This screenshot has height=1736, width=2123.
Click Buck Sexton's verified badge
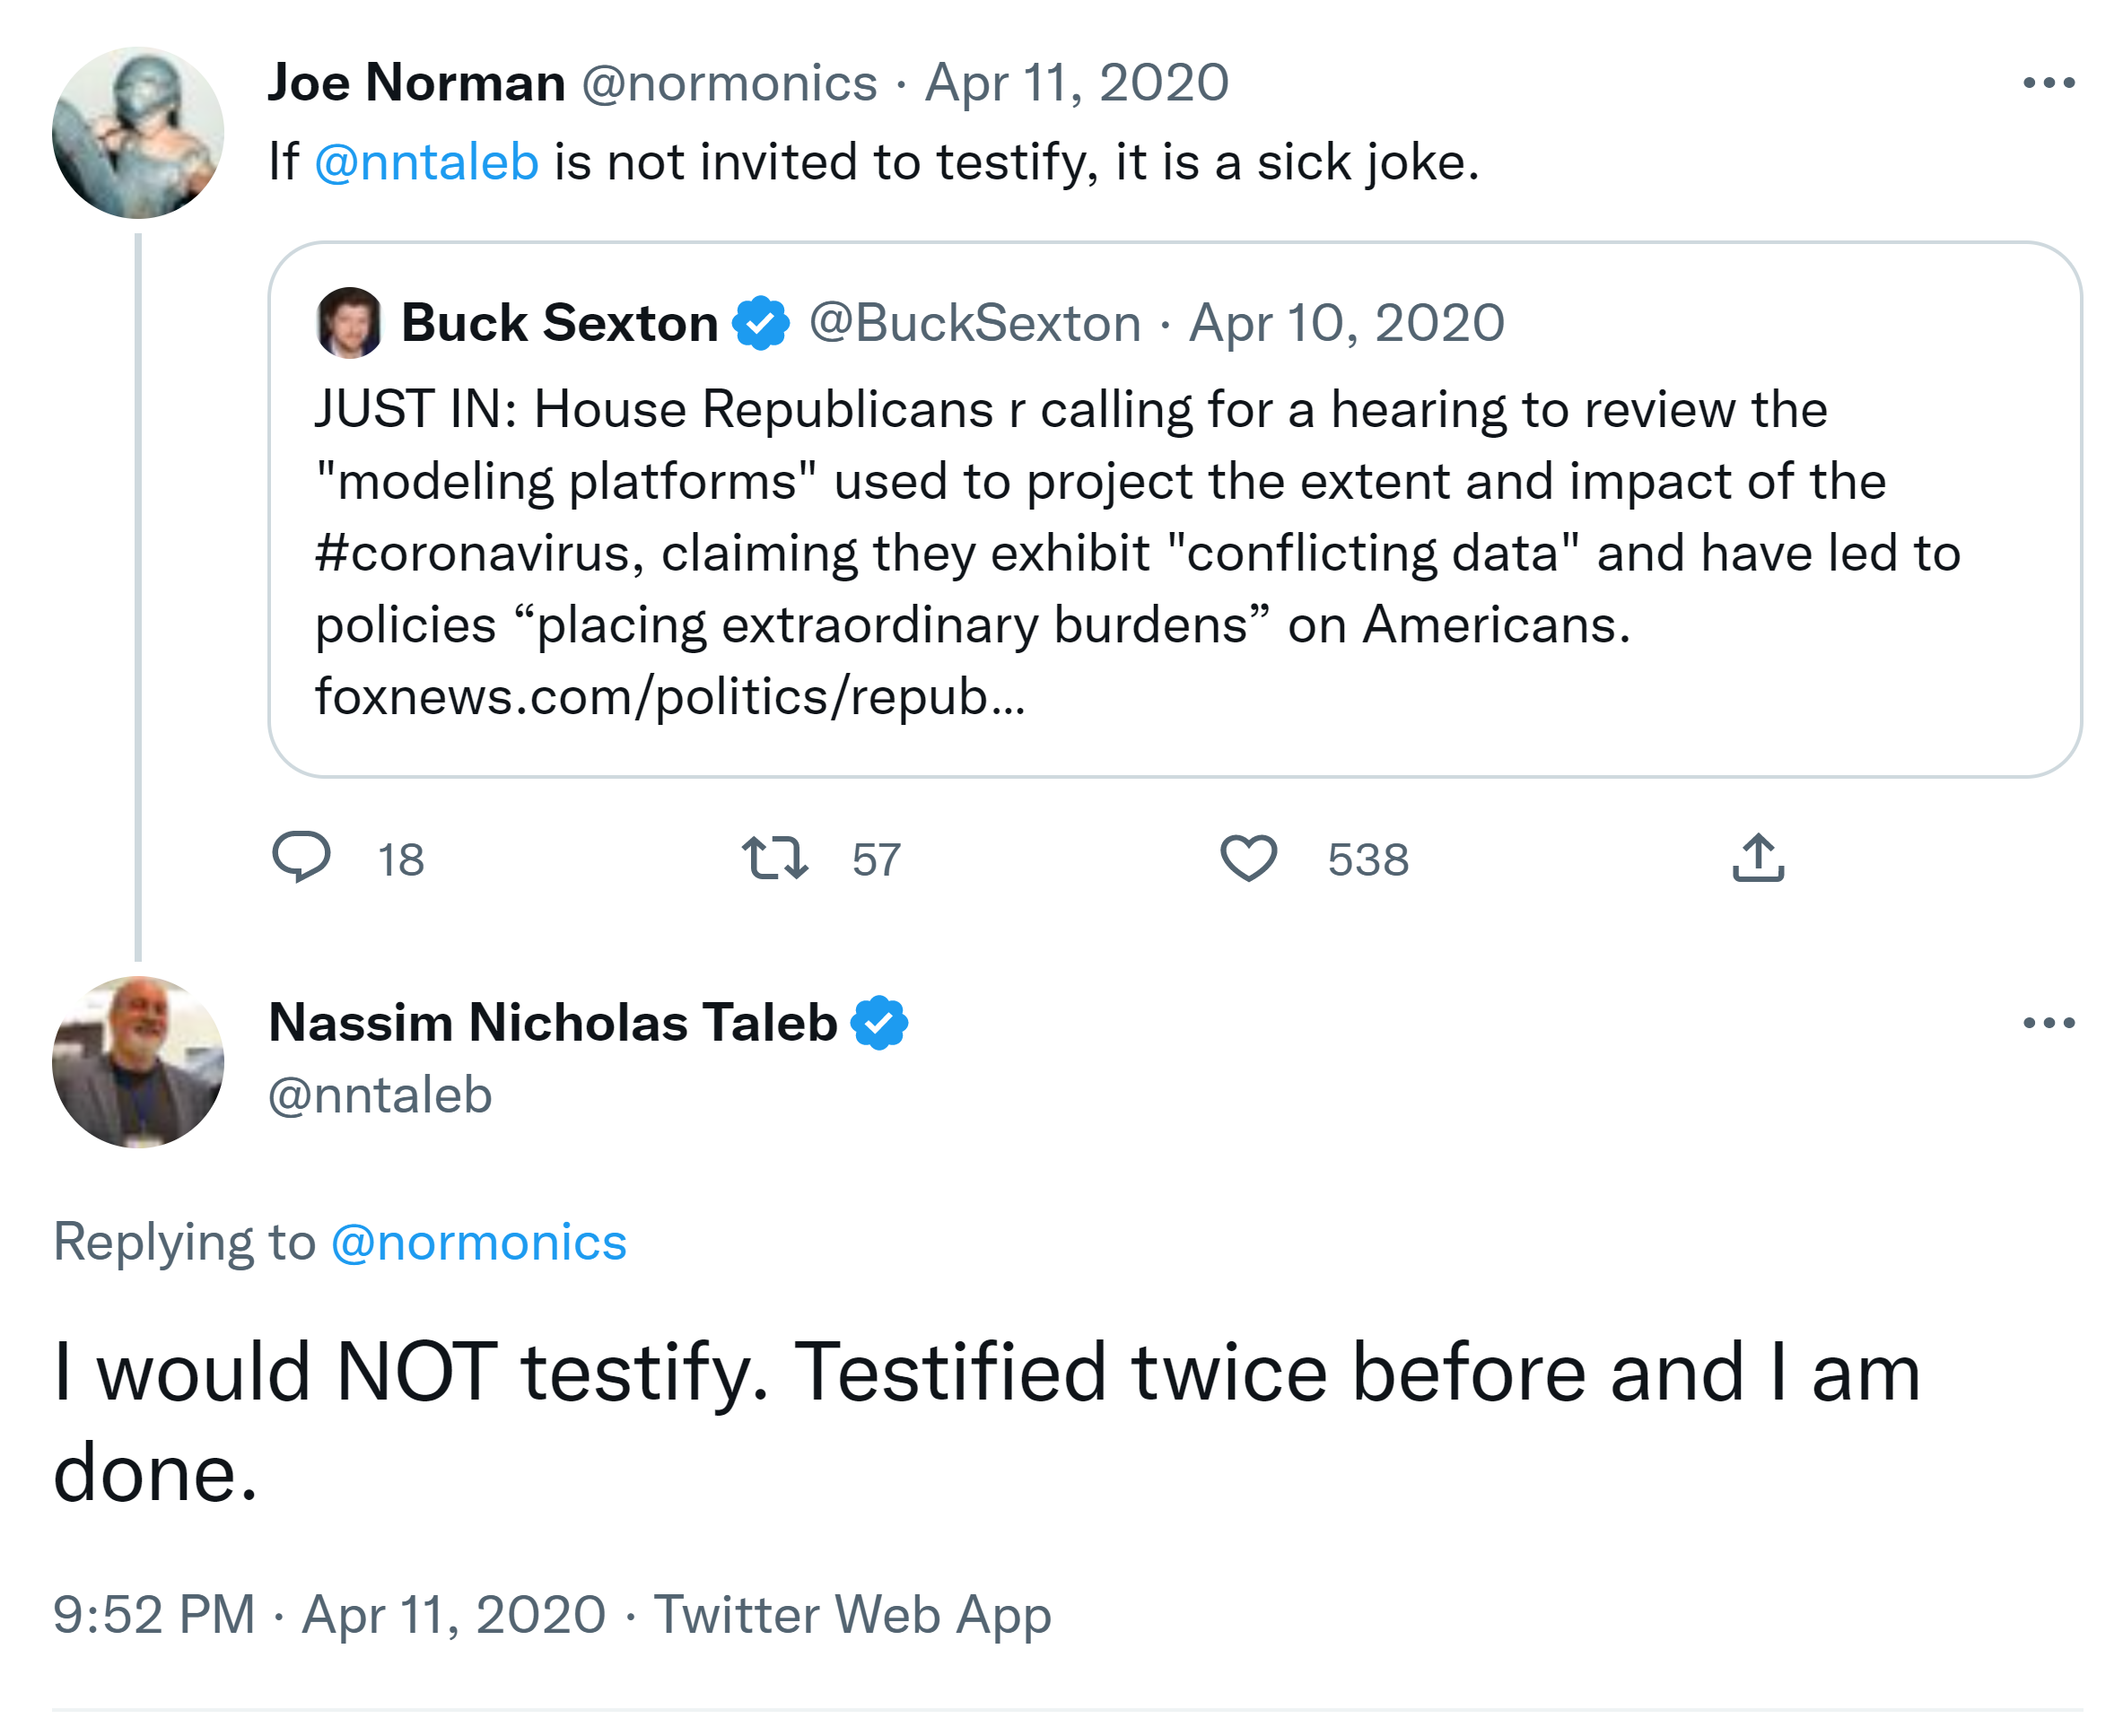(x=761, y=323)
